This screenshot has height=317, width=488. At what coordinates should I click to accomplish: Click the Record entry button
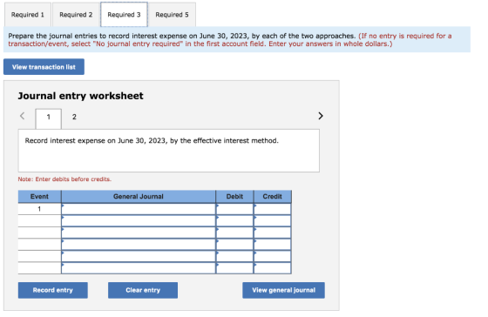(x=53, y=290)
